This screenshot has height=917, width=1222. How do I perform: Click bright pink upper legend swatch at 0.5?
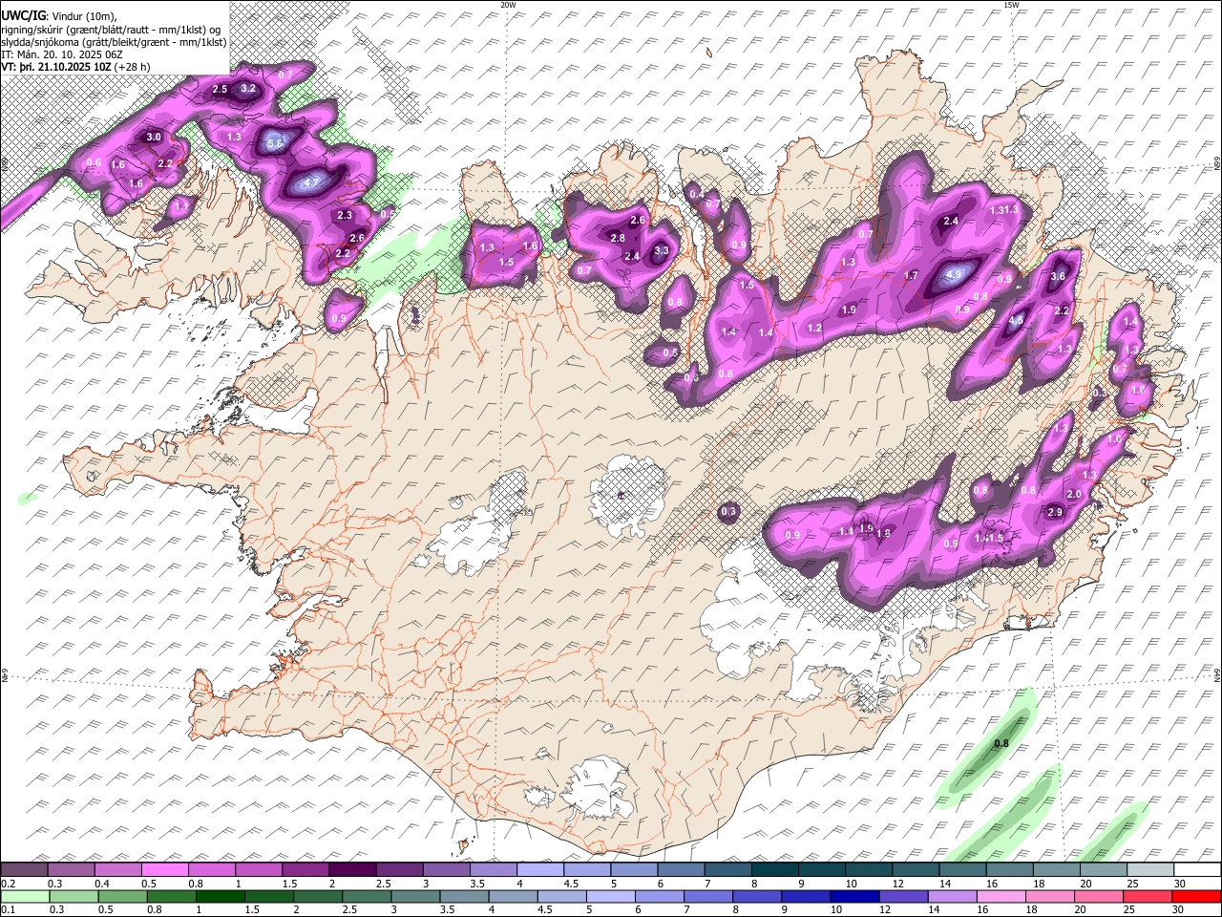(x=164, y=869)
